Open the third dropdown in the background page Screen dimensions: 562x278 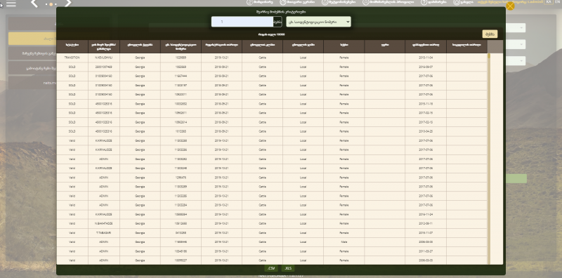516,61
